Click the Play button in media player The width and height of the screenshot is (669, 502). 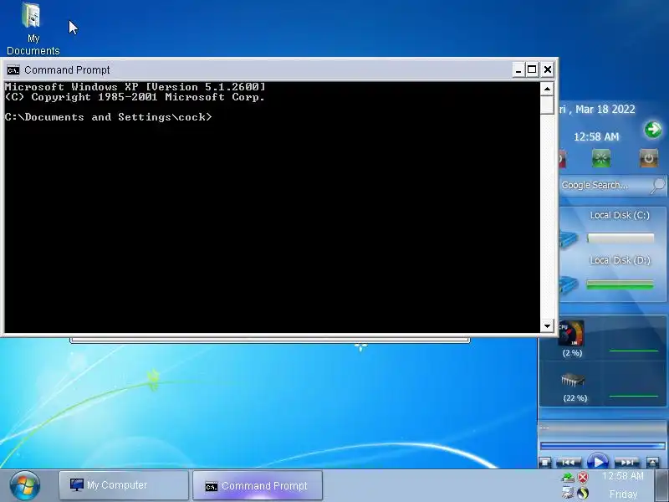pyautogui.click(x=598, y=462)
